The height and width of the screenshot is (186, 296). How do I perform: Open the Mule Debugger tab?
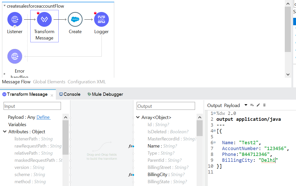[x=105, y=94]
